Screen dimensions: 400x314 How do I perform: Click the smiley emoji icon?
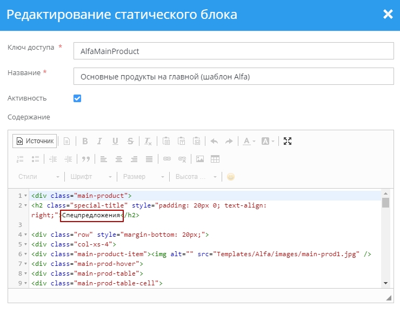pos(231,177)
